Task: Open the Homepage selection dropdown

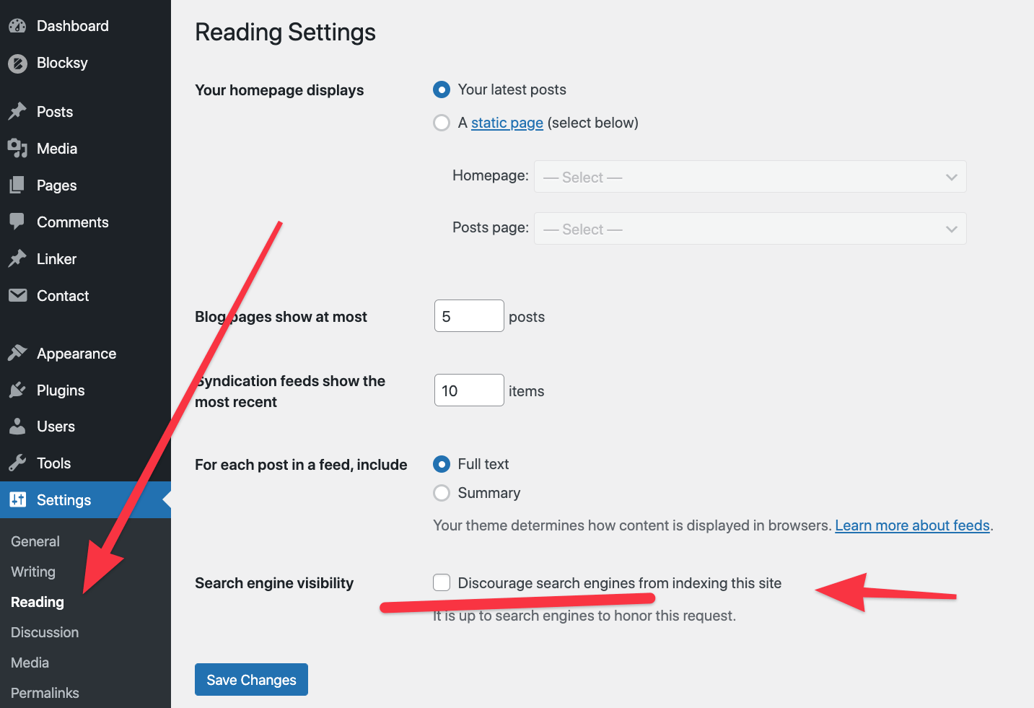Action: tap(750, 177)
